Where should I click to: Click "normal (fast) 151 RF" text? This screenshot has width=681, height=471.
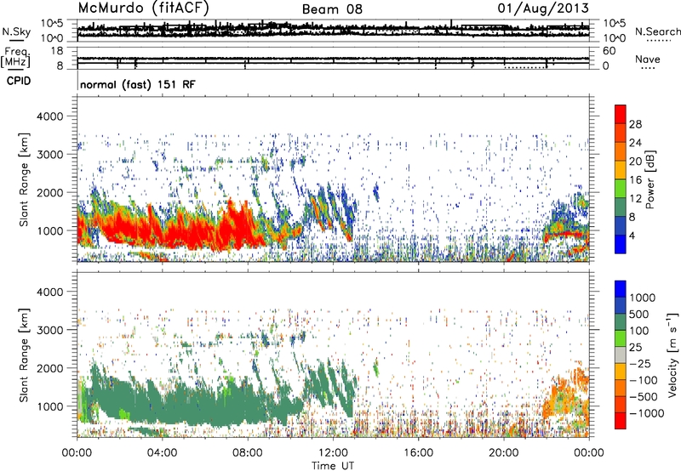click(138, 84)
